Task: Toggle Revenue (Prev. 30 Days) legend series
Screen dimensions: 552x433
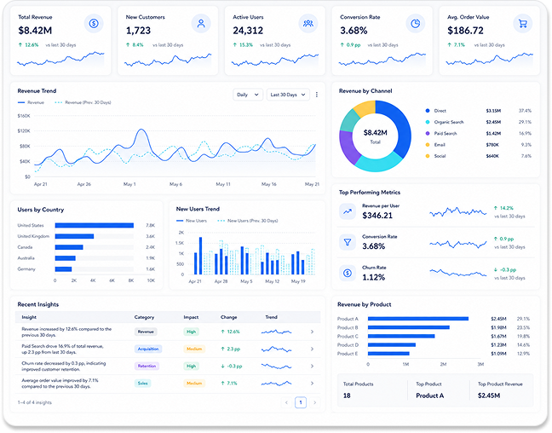Action: click(x=83, y=102)
